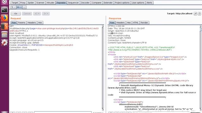Click 'Host: localhost' line in request

pos(17,33)
